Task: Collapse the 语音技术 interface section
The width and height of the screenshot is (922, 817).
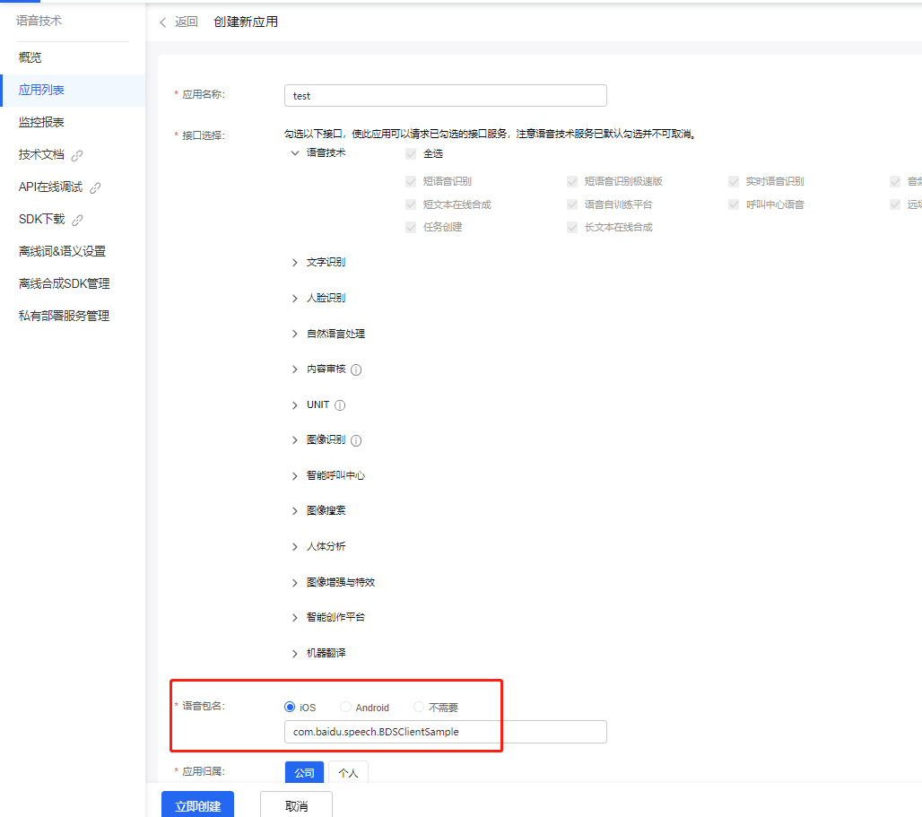Action: pos(294,152)
